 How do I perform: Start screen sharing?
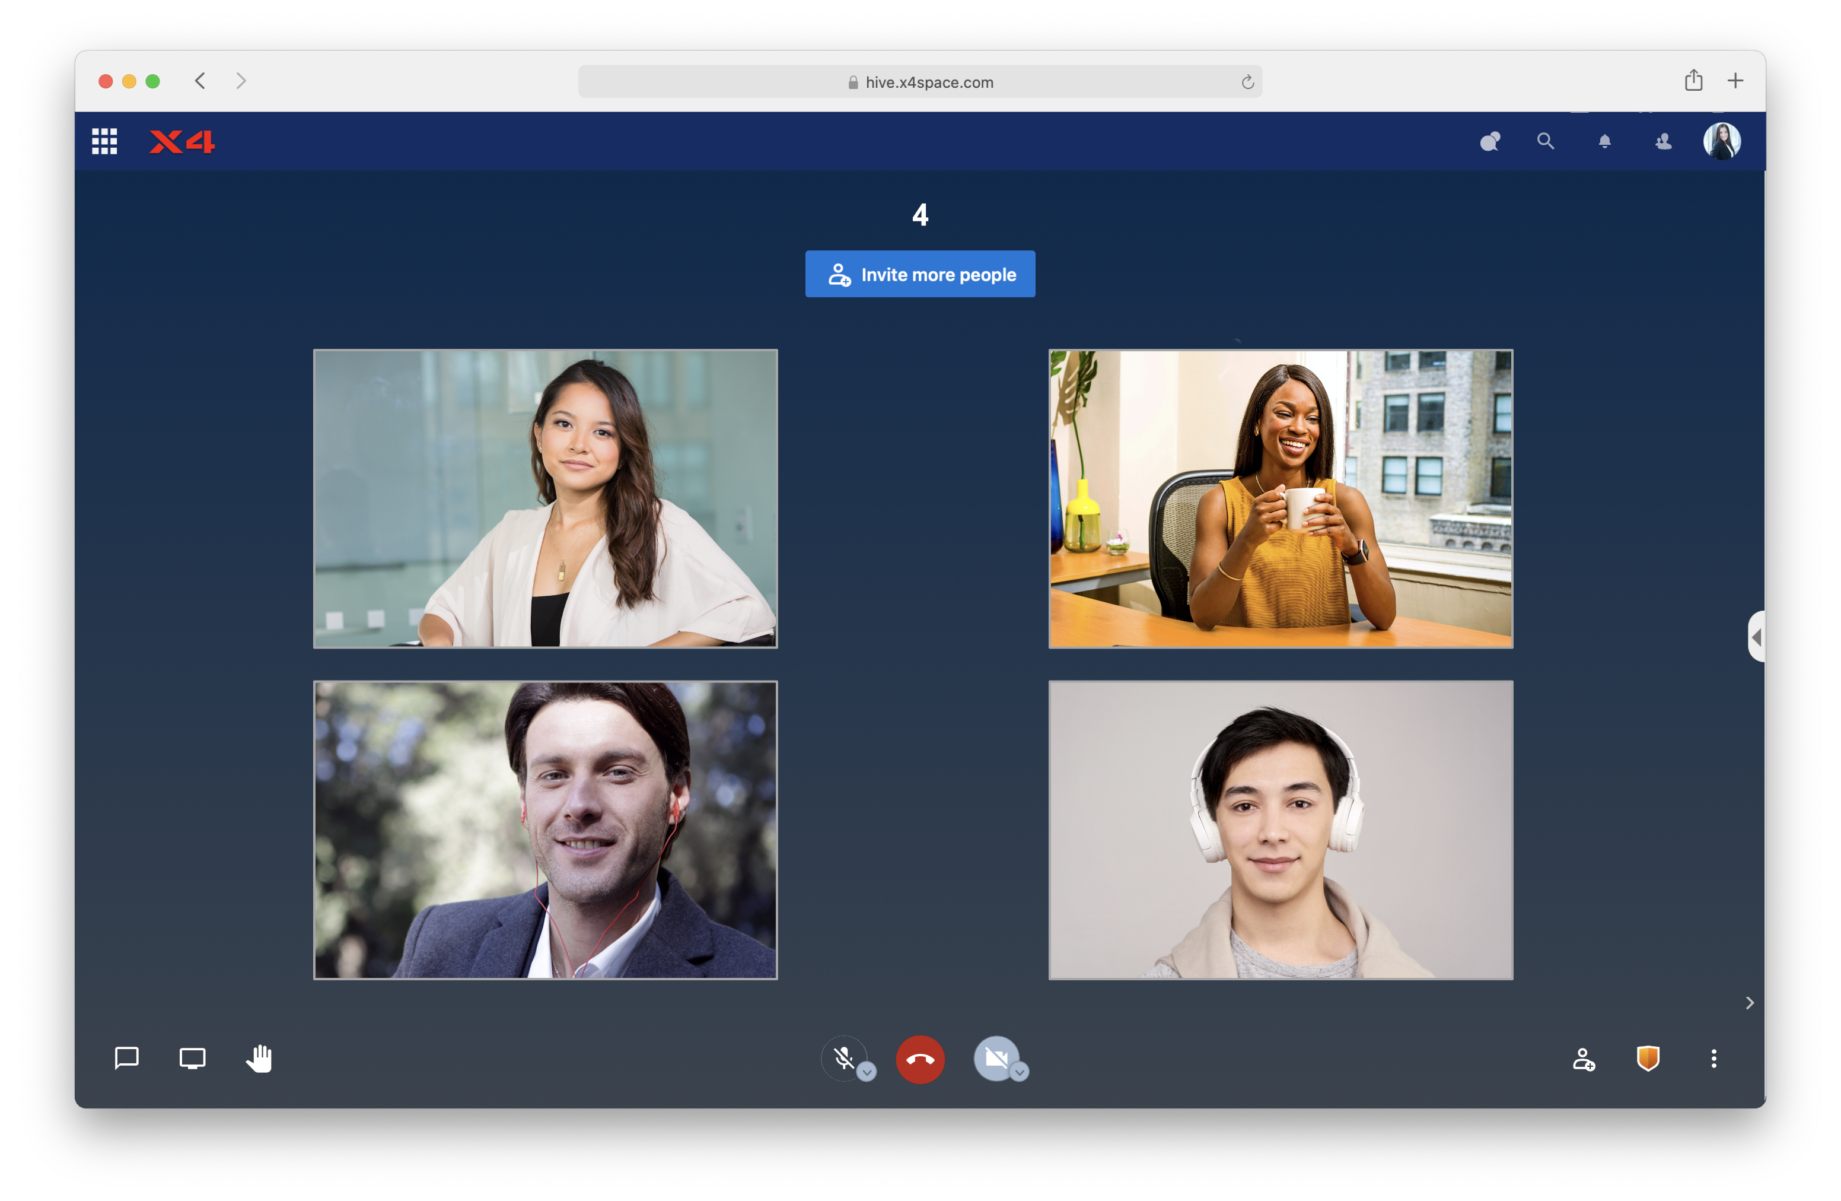click(193, 1058)
